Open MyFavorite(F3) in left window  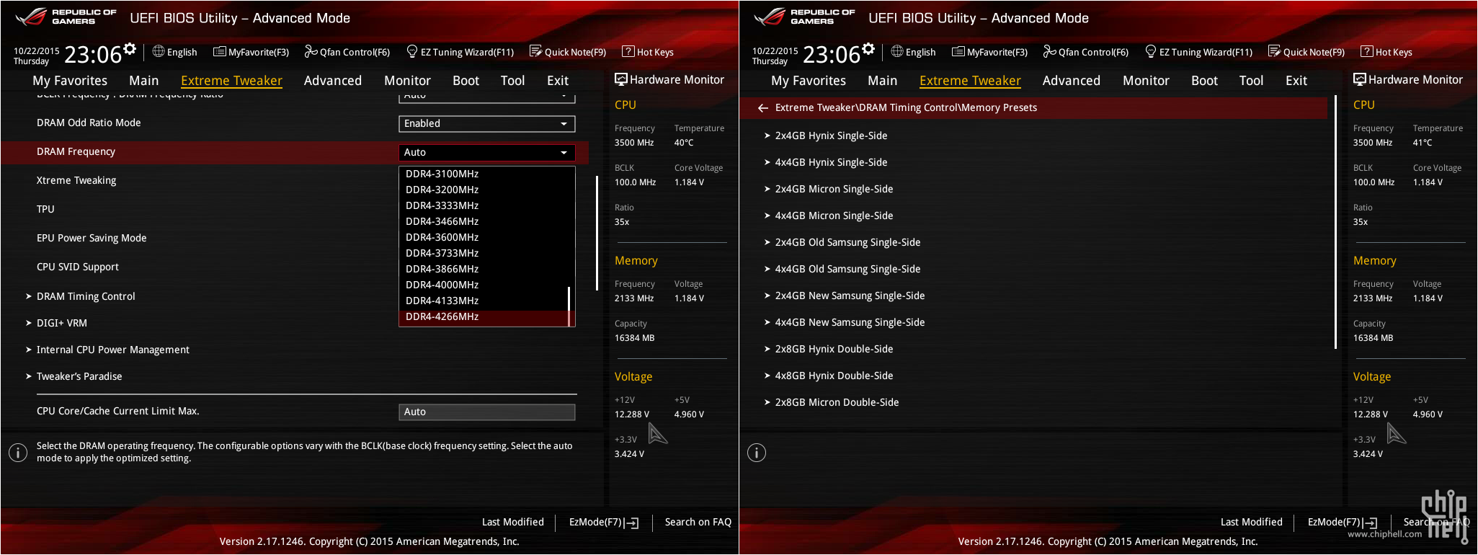coord(251,52)
